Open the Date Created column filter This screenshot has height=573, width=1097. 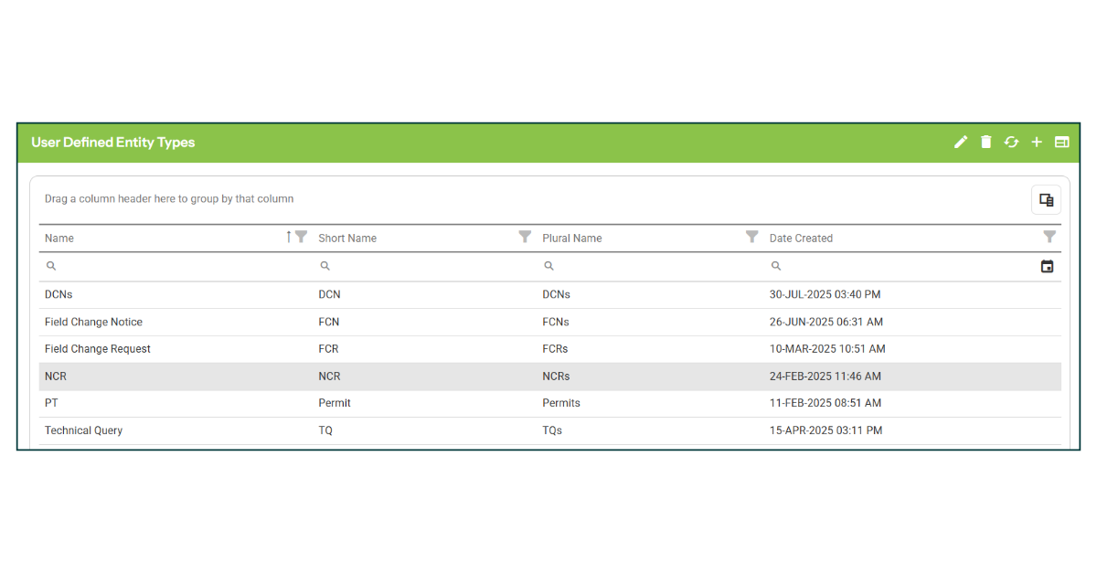pyautogui.click(x=1049, y=237)
